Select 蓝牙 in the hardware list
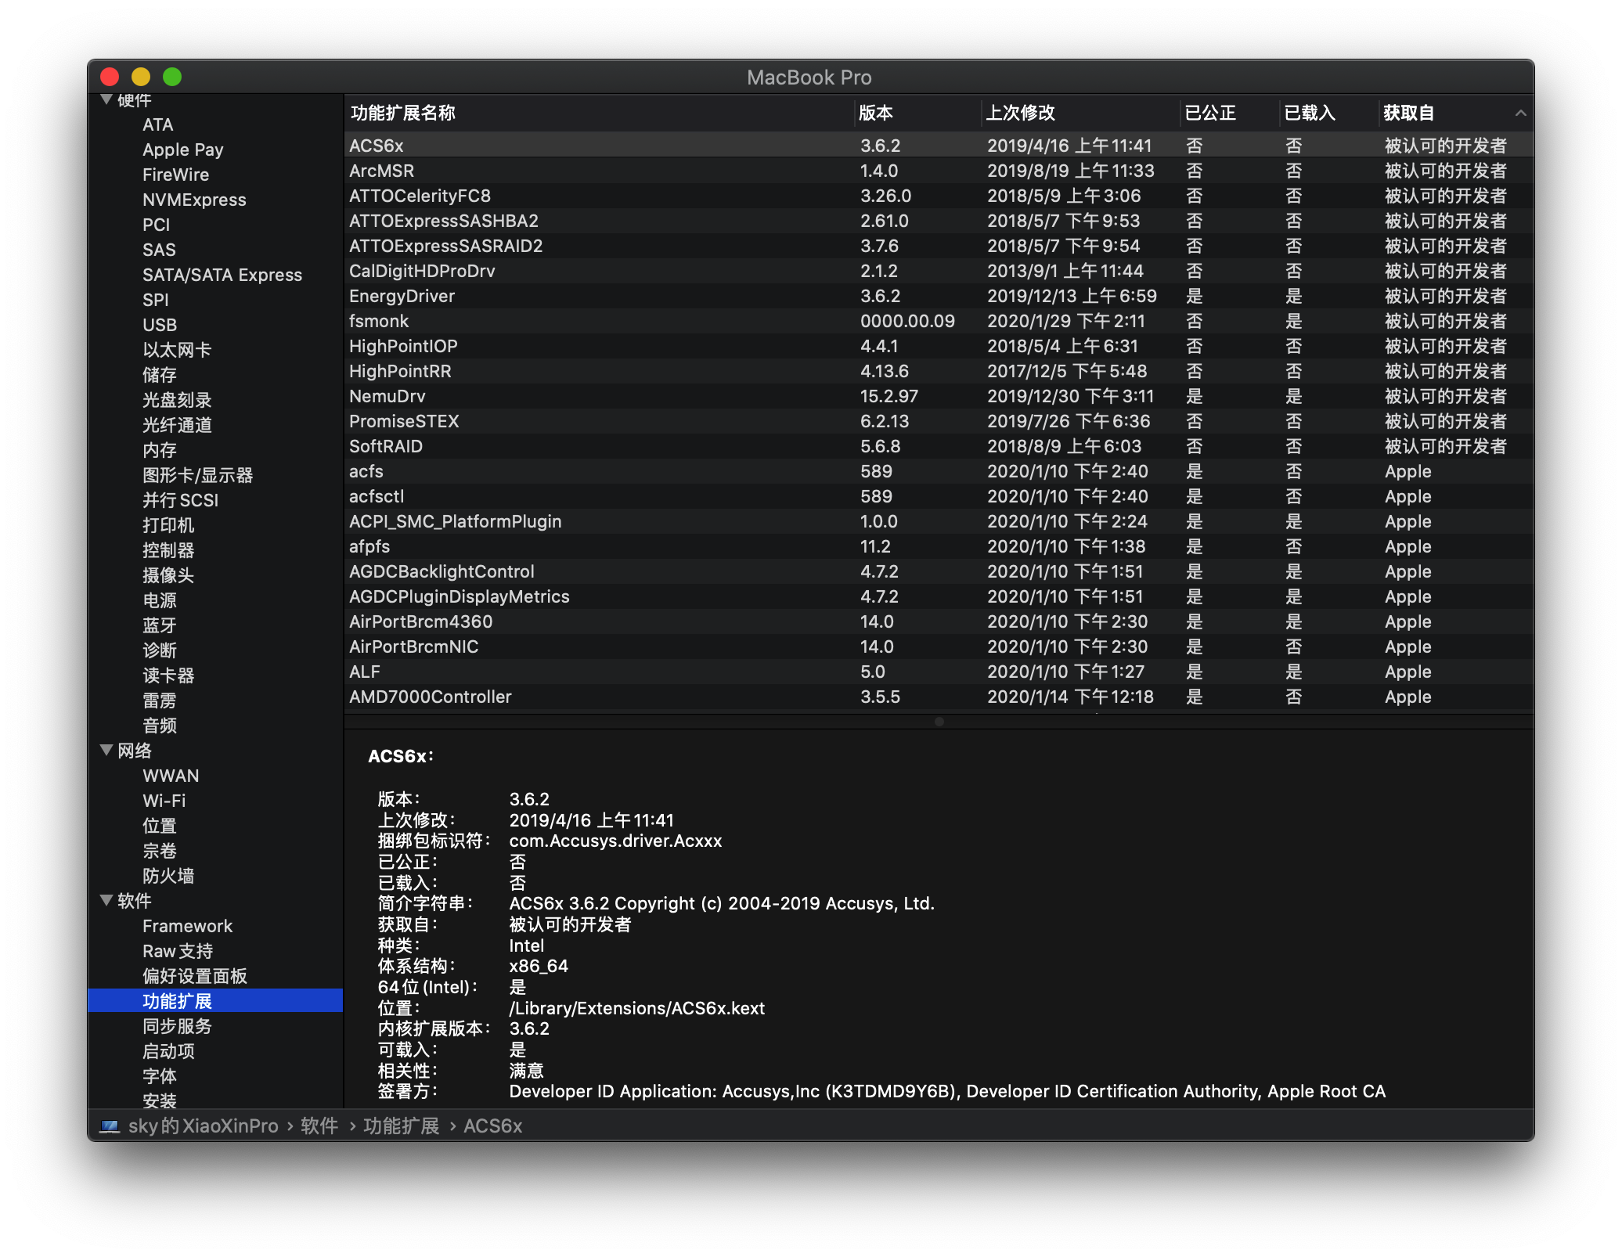Viewport: 1622px width, 1257px height. click(160, 625)
